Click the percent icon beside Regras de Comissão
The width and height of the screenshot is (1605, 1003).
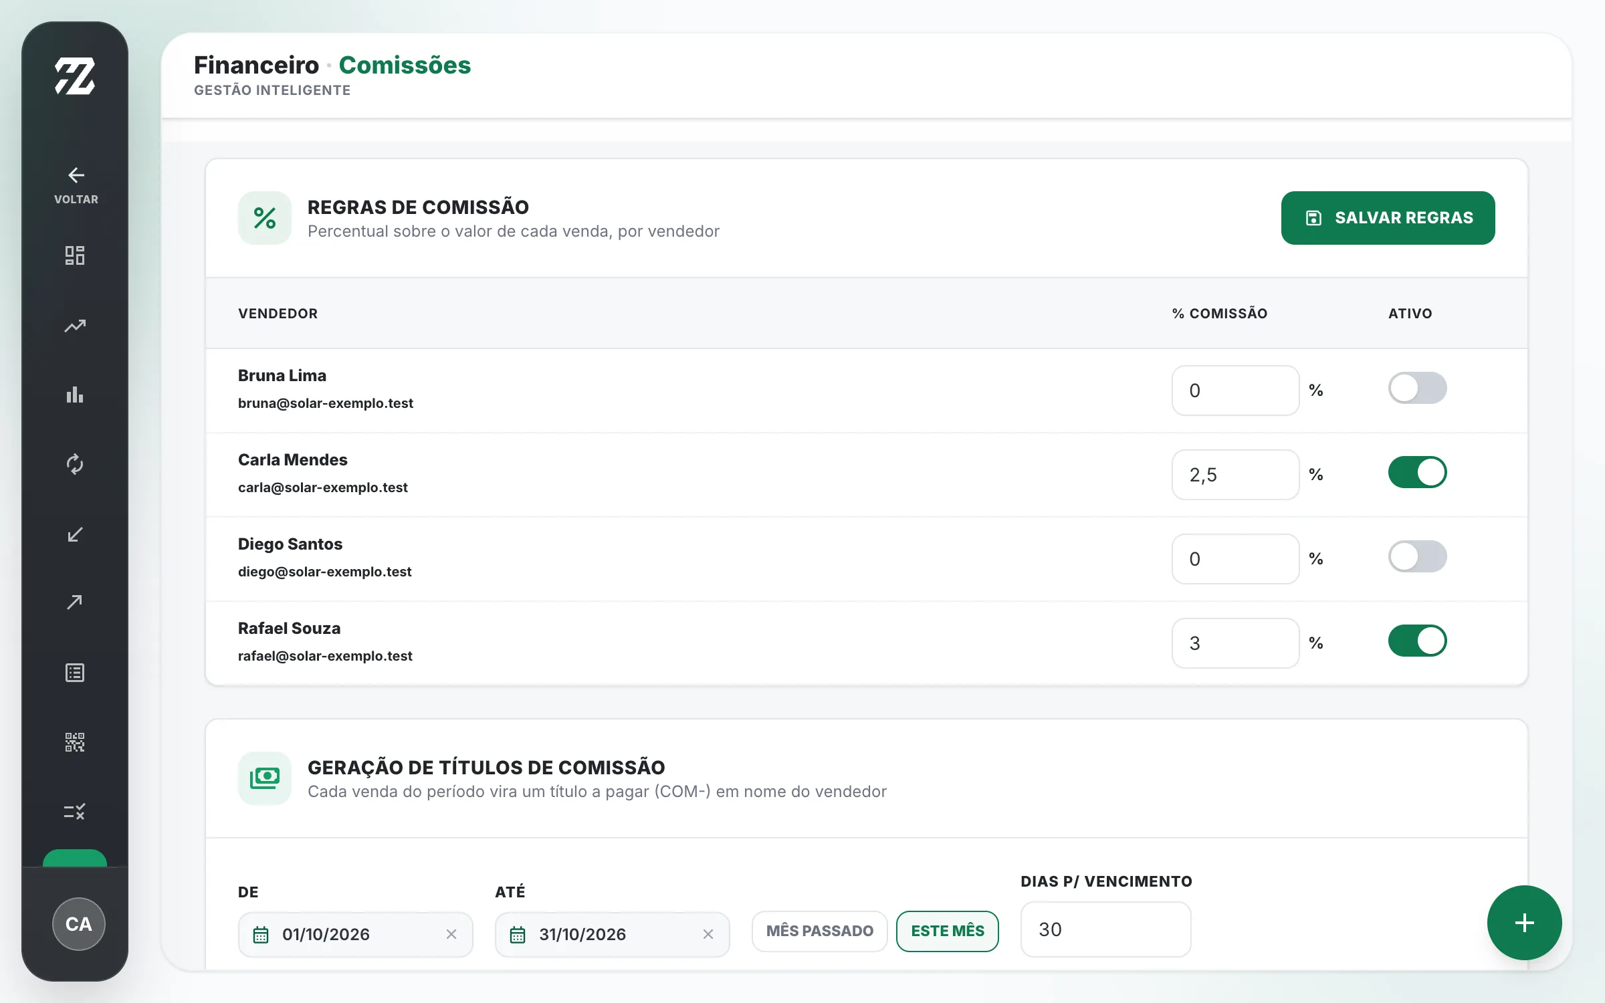click(265, 218)
